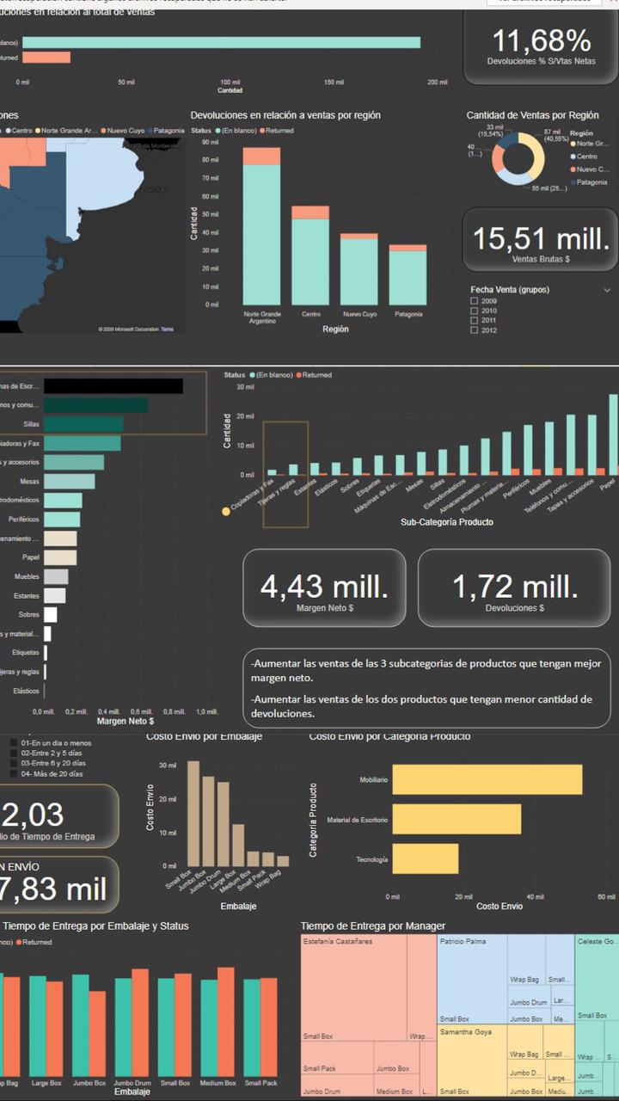Select the Sillas bar in Margen Neto chart
Viewport: 619px width, 1101px height.
click(83, 425)
